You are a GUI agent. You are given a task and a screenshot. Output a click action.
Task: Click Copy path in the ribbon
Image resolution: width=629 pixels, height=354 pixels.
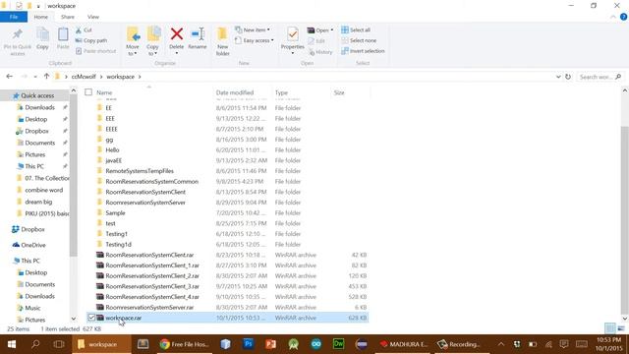click(x=91, y=40)
